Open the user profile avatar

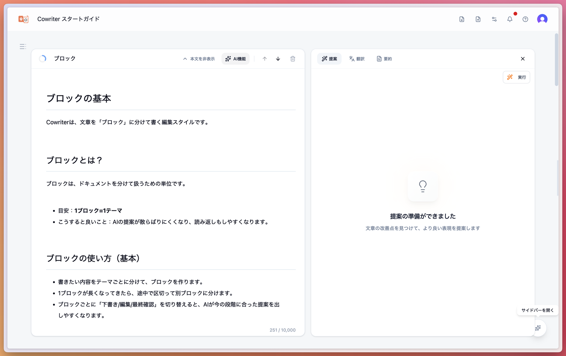pos(542,19)
